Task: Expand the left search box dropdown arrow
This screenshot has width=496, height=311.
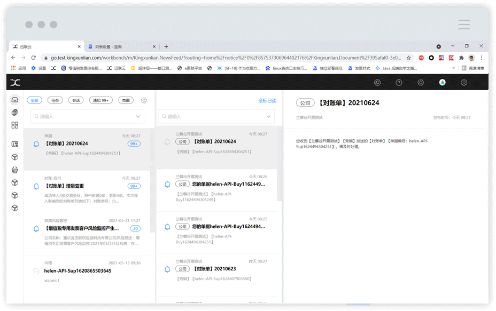Action: click(138, 116)
